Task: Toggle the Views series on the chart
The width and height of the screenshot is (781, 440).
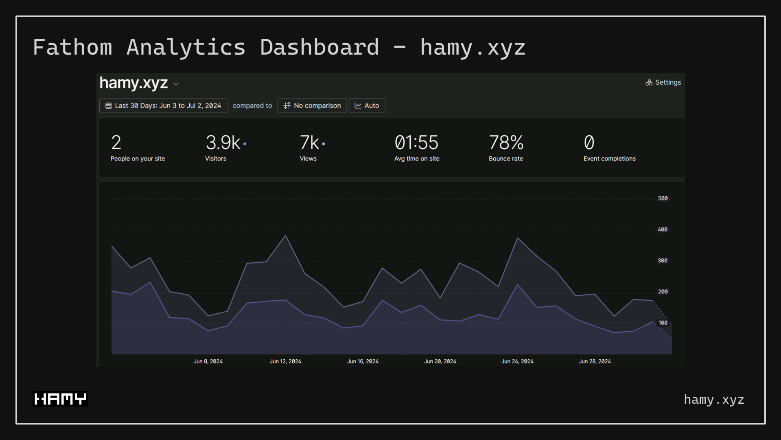Action: (308, 148)
